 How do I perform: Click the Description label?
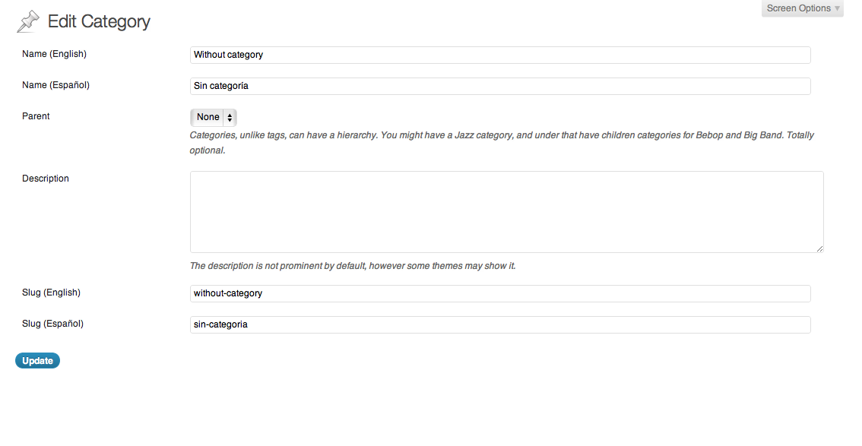(46, 179)
